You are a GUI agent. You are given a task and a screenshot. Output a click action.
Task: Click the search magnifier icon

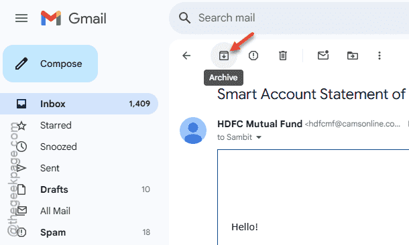pyautogui.click(x=184, y=18)
